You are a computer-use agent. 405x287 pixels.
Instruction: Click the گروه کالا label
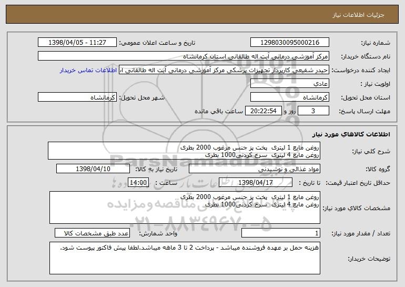click(x=378, y=170)
